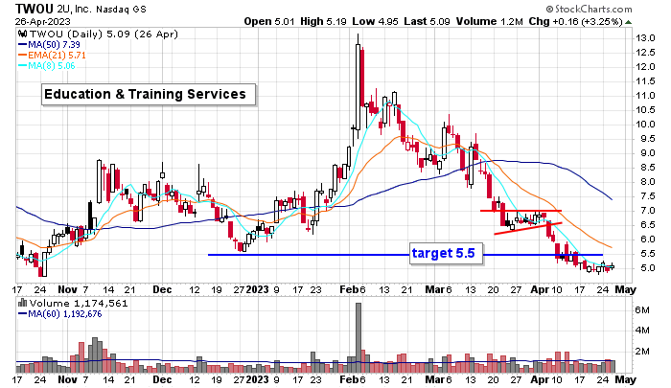
Task: Click the 5.0 price axis label
Action: point(647,268)
